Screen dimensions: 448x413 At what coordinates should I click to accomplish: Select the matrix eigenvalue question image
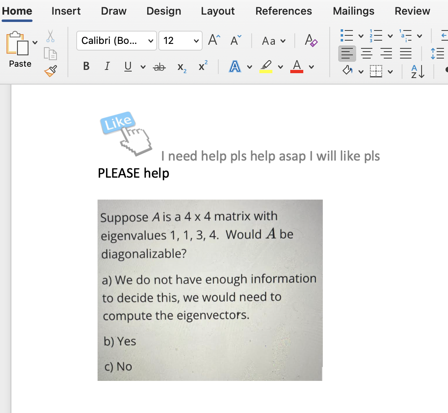210,290
